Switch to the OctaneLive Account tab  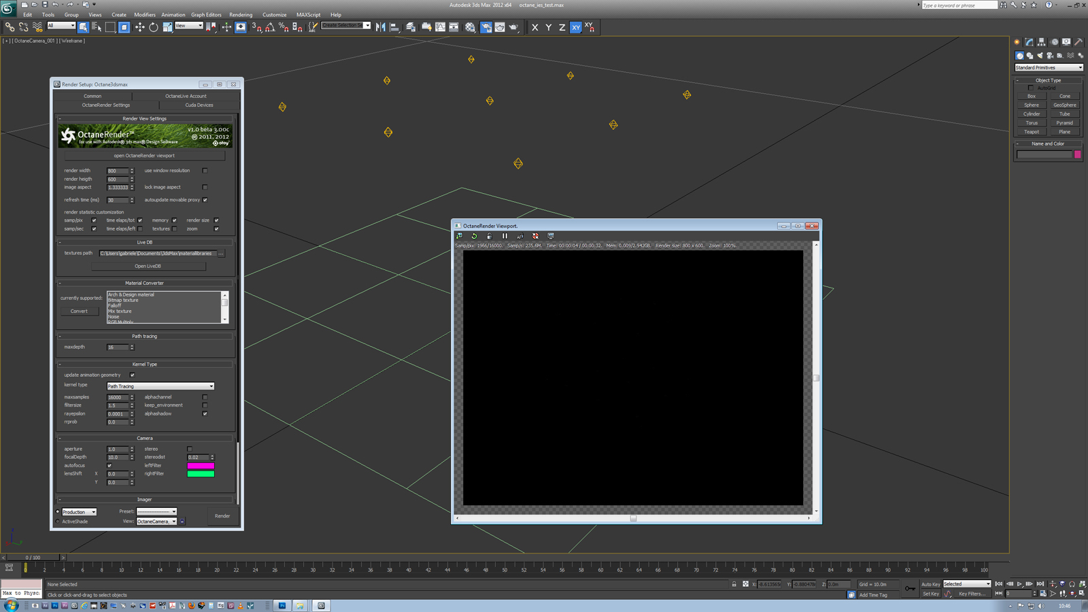[186, 96]
